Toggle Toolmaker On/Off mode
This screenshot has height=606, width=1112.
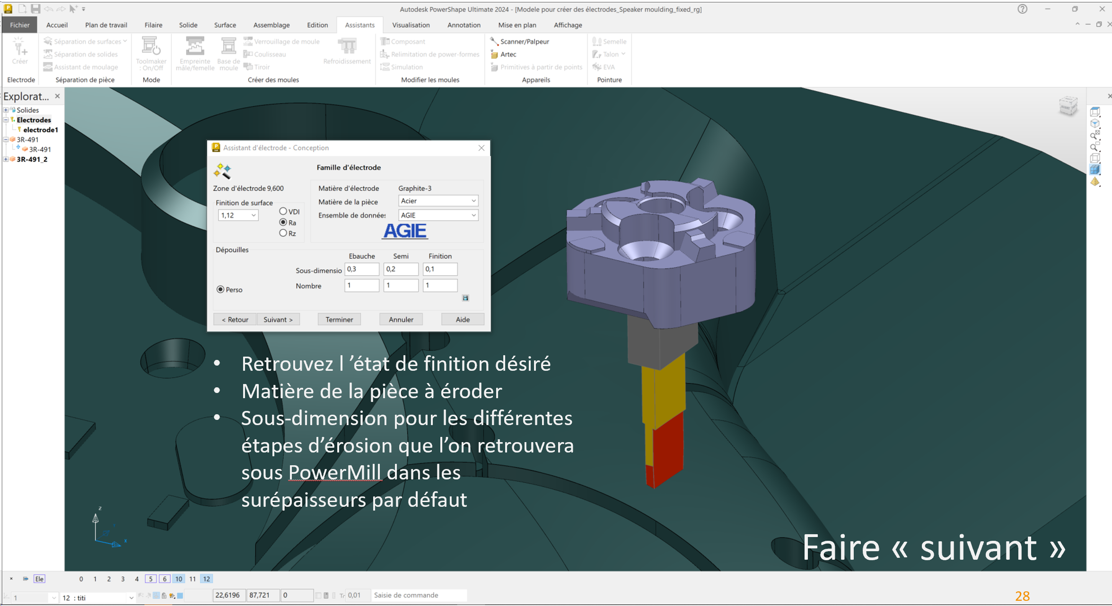pos(151,53)
